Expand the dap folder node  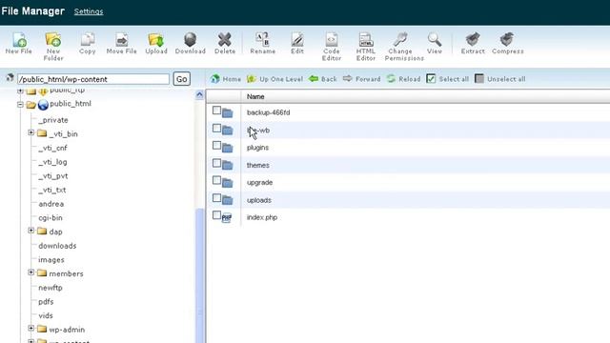tap(31, 231)
